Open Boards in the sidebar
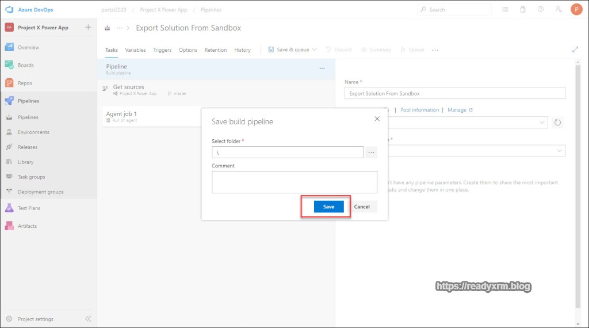This screenshot has width=589, height=328. pyautogui.click(x=26, y=66)
